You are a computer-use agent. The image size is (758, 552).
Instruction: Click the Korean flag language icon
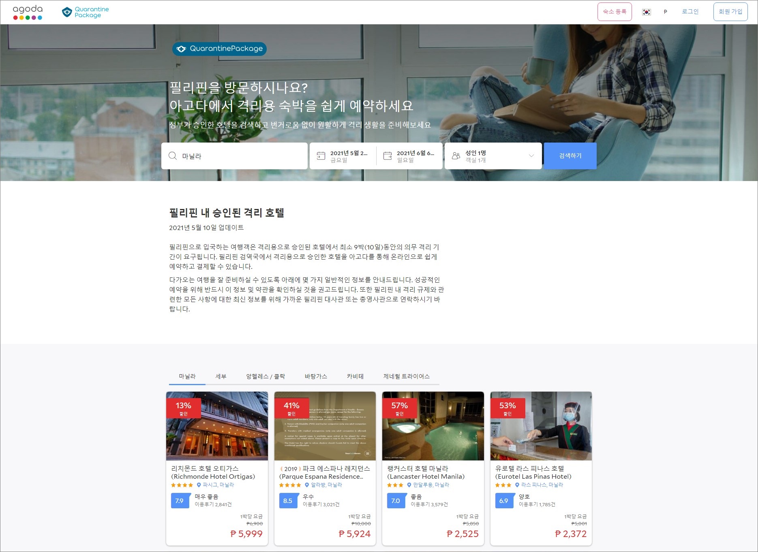tap(647, 12)
